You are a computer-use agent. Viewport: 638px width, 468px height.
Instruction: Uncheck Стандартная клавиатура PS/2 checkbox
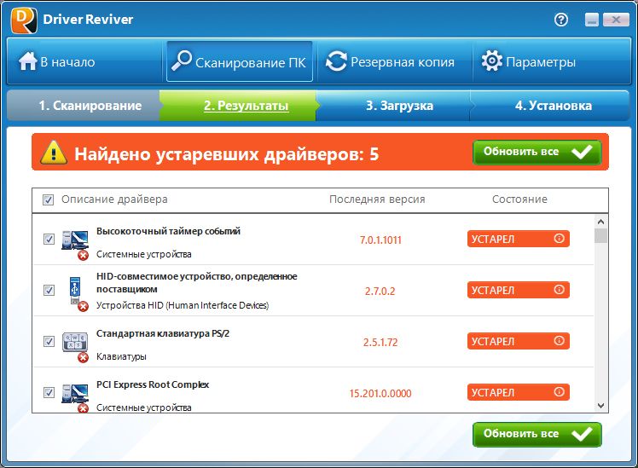(49, 342)
